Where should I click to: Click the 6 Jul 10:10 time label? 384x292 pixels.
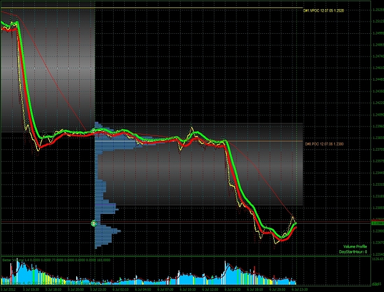188,290
